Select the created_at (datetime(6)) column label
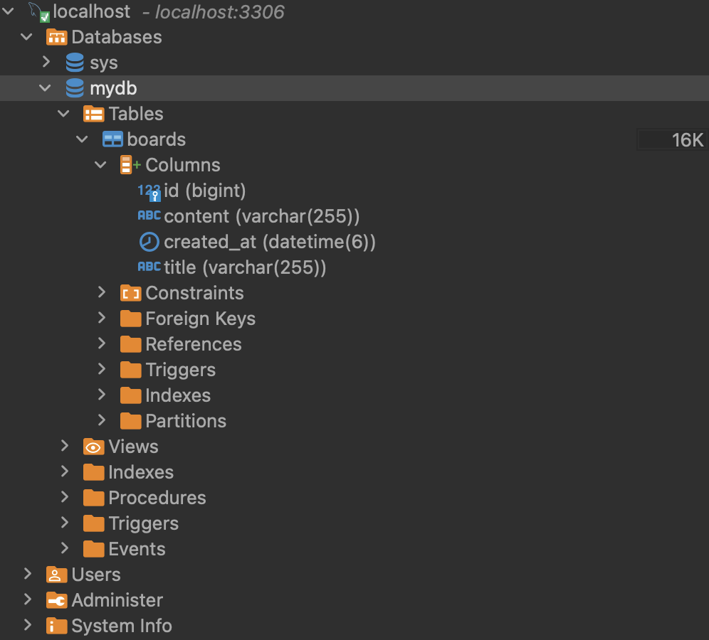The height and width of the screenshot is (640, 709). point(270,242)
